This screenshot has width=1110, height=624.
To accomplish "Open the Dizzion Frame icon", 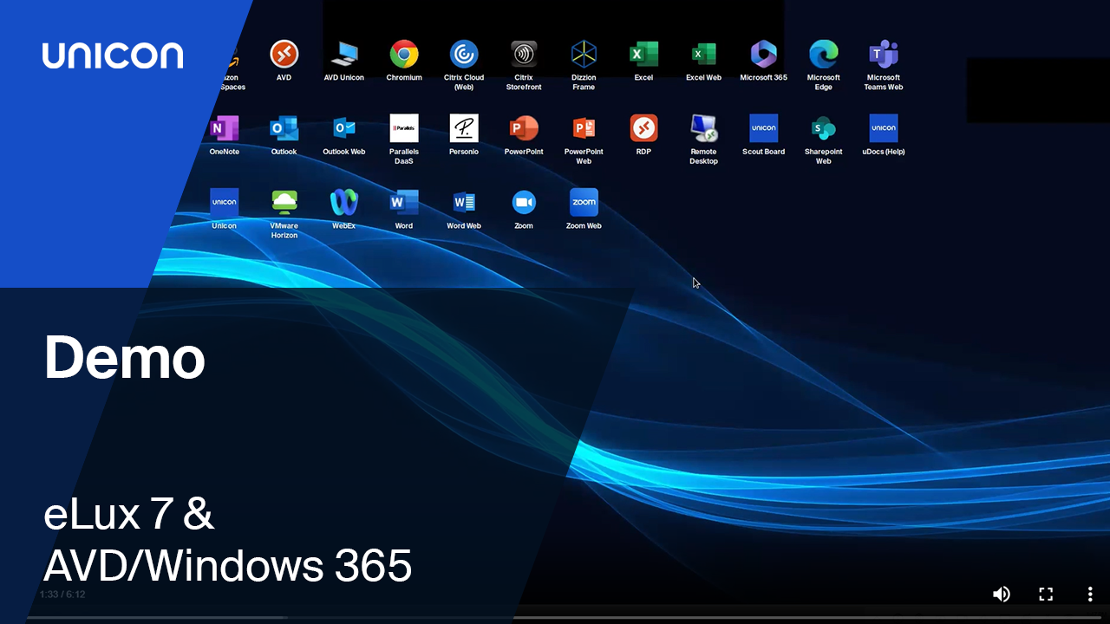I will pyautogui.click(x=584, y=55).
